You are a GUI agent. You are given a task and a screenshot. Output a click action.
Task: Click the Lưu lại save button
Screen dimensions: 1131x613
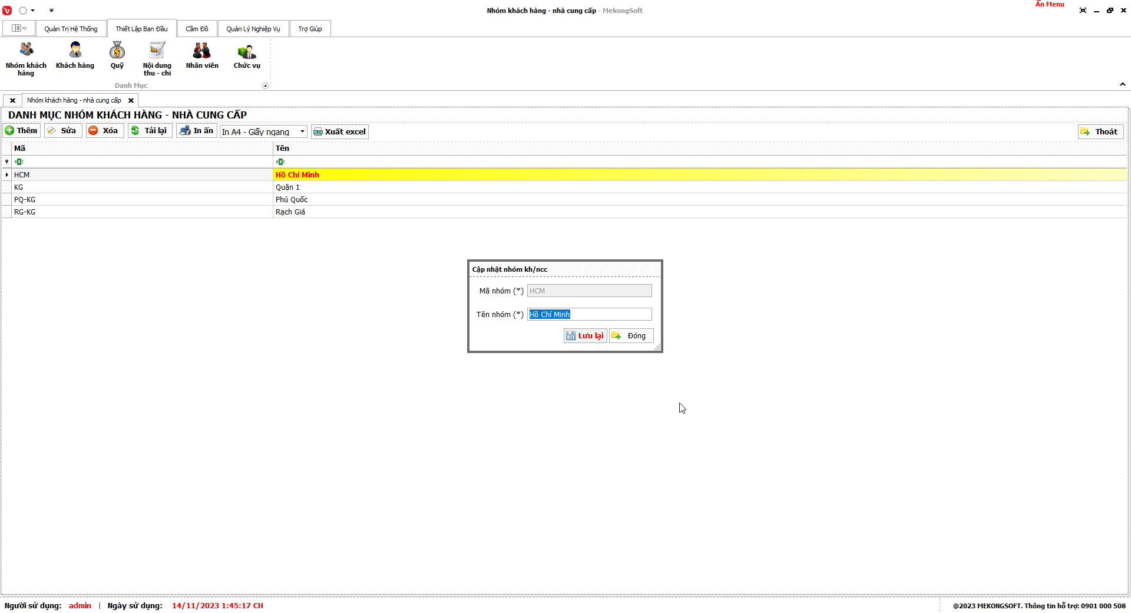(585, 336)
